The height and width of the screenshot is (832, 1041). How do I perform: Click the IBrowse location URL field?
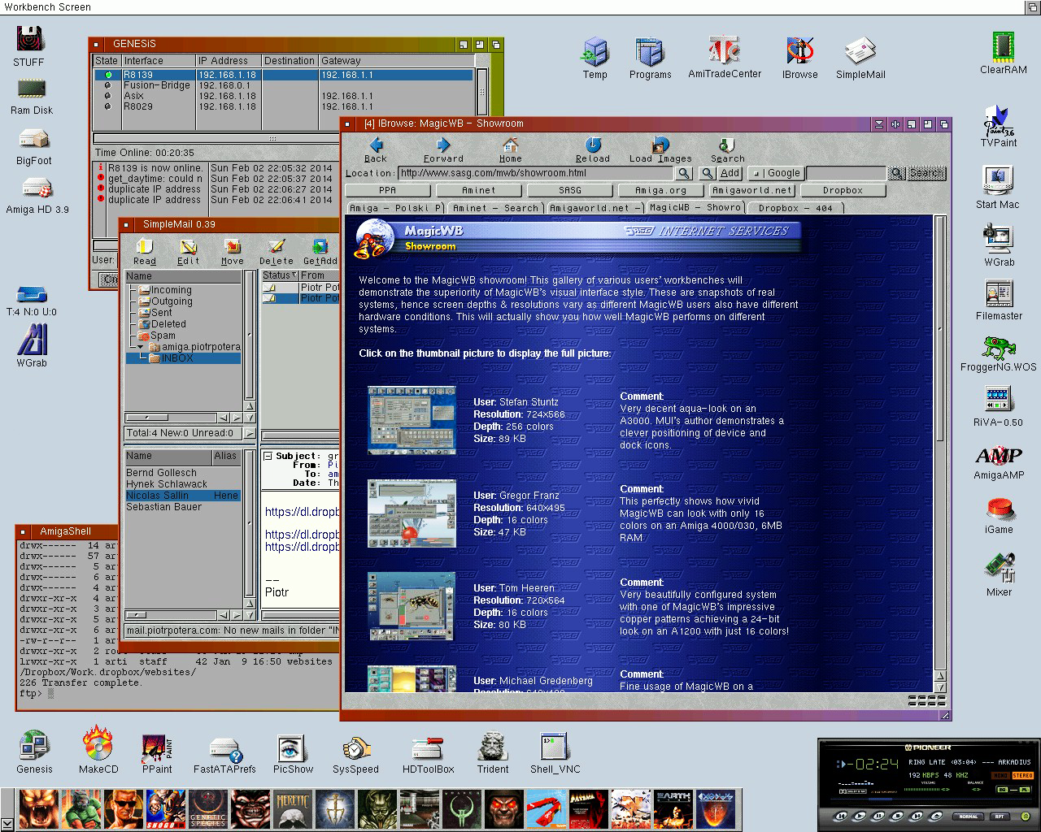tap(537, 173)
